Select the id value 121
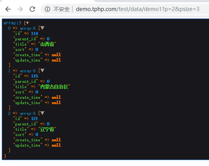The image size is (209, 166). (35, 119)
